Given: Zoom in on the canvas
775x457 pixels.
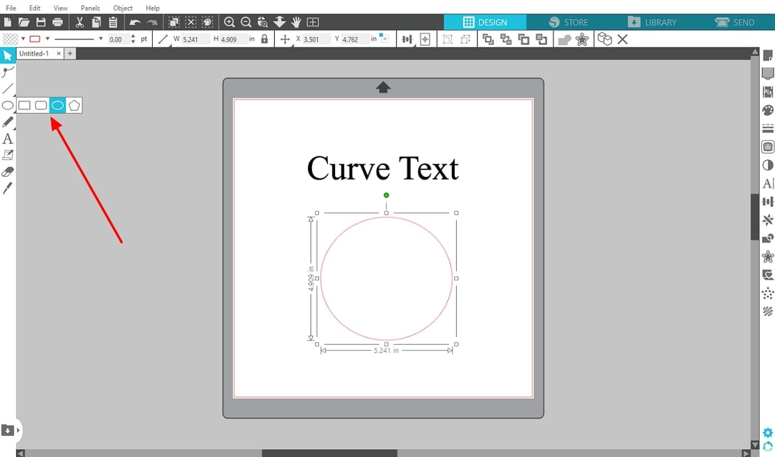Looking at the screenshot, I should point(229,22).
